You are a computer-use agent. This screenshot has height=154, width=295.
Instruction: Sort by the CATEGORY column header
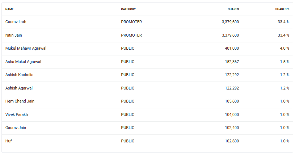pos(128,9)
